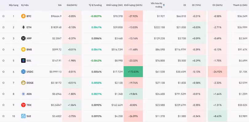Favorite the TRX row star

click(3, 105)
